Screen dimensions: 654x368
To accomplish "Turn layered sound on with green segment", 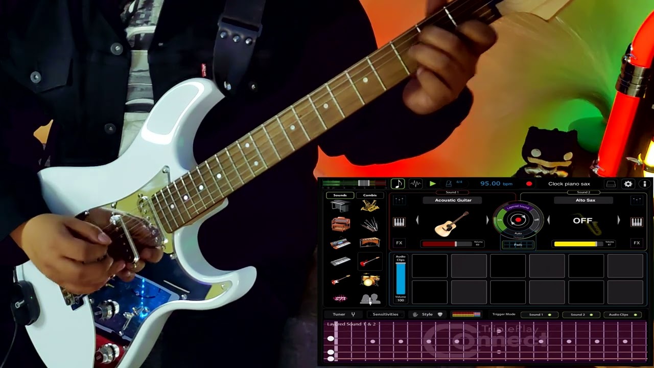I will coord(501,220).
